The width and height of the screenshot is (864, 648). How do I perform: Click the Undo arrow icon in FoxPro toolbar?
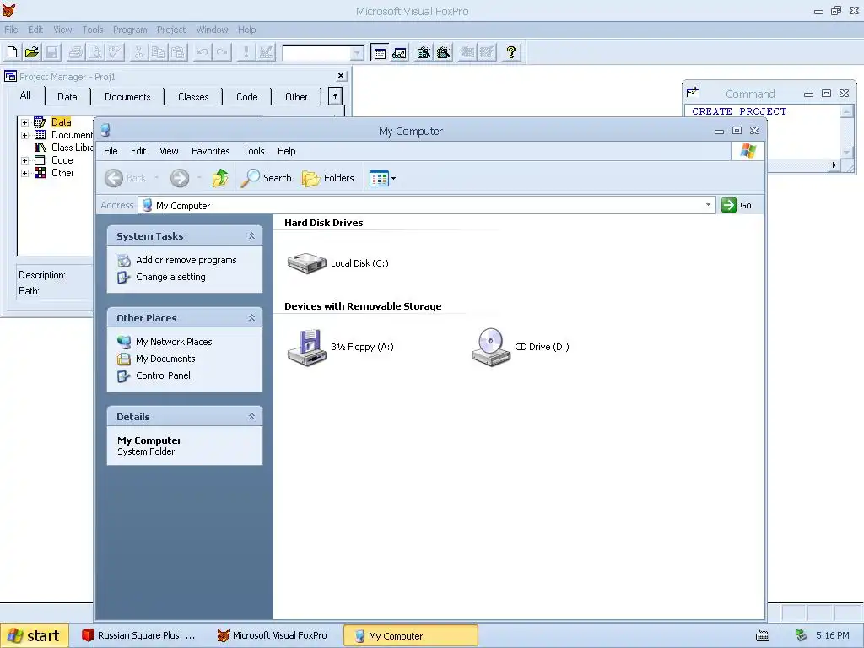click(x=202, y=52)
